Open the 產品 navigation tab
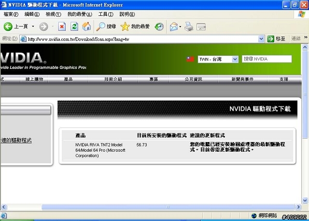Screen dimensions: 309x221 (x=68, y=79)
